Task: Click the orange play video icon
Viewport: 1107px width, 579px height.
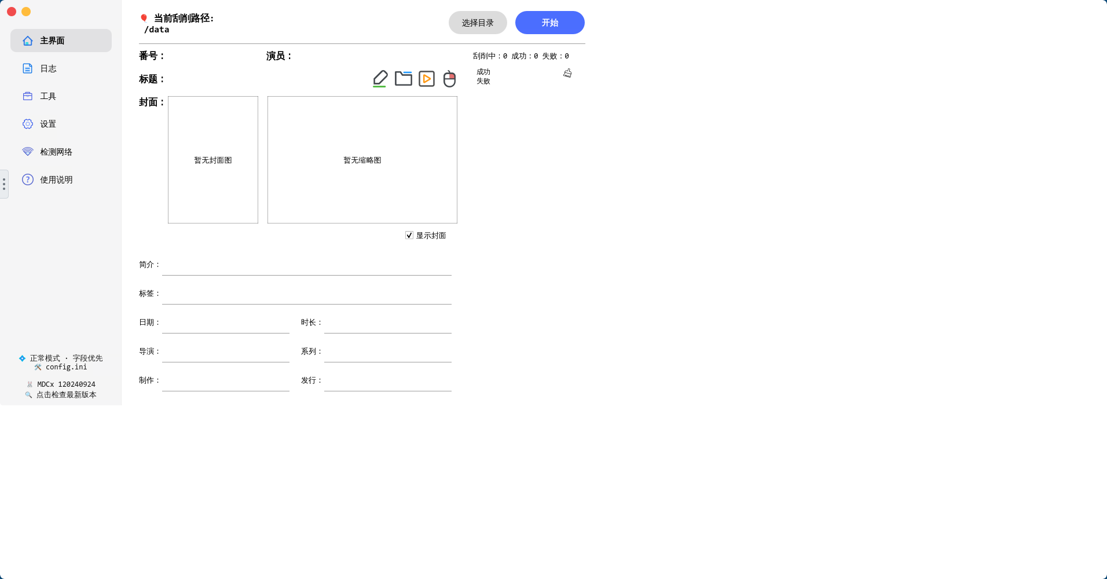Action: click(x=427, y=79)
